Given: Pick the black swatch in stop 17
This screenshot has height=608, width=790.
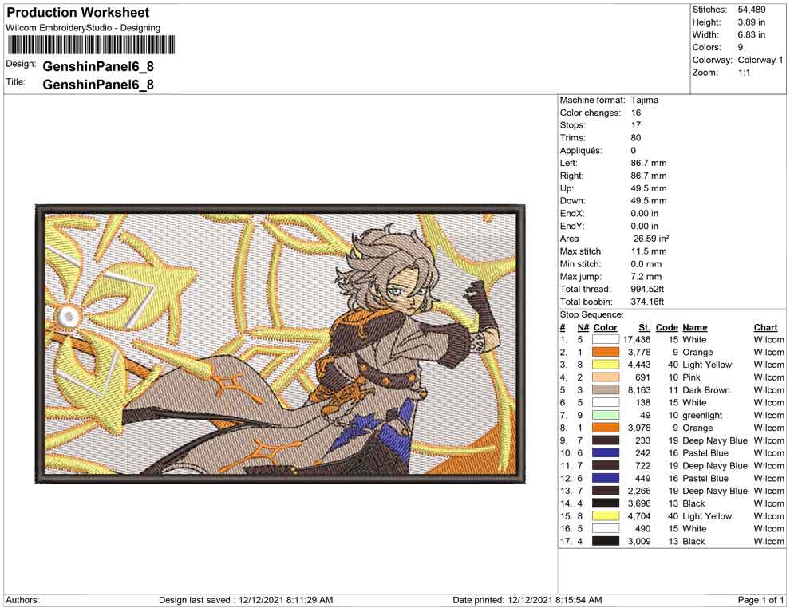Looking at the screenshot, I should coord(606,542).
